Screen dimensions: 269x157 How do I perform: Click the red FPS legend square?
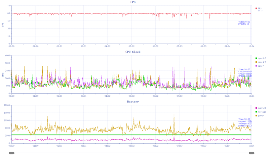coord(256,8)
